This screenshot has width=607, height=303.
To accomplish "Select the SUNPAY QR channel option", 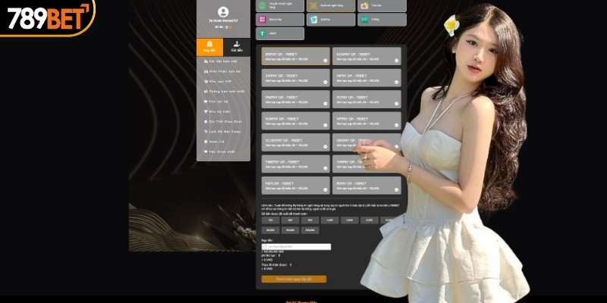I will [x=294, y=120].
